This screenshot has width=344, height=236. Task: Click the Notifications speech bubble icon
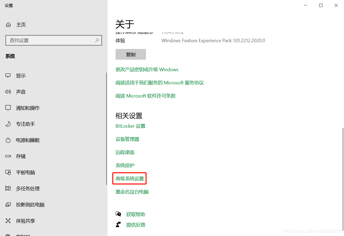click(x=8, y=108)
